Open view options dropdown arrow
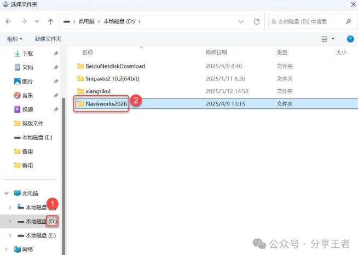Image resolution: width=358 pixels, height=255 pixels. (333, 39)
